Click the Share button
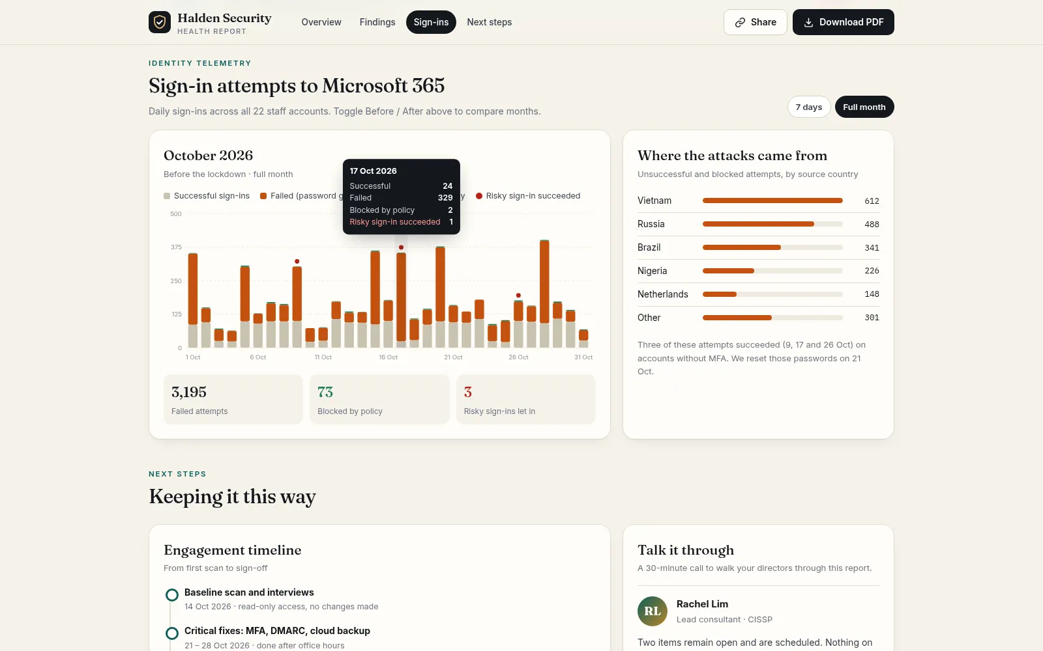Image resolution: width=1043 pixels, height=651 pixels. tap(756, 22)
